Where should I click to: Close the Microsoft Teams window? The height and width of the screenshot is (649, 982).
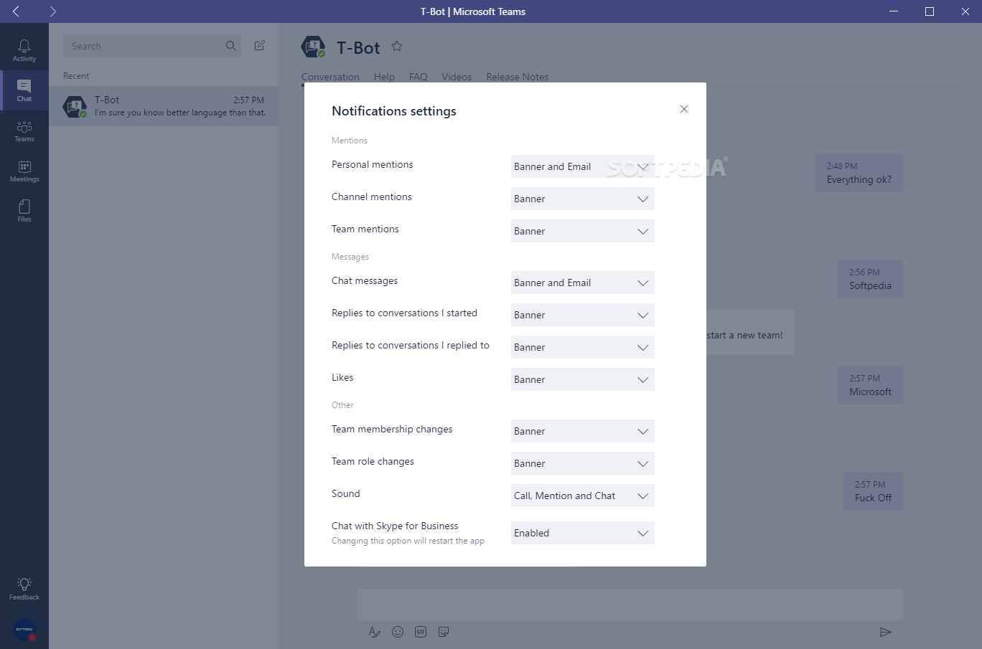point(965,11)
